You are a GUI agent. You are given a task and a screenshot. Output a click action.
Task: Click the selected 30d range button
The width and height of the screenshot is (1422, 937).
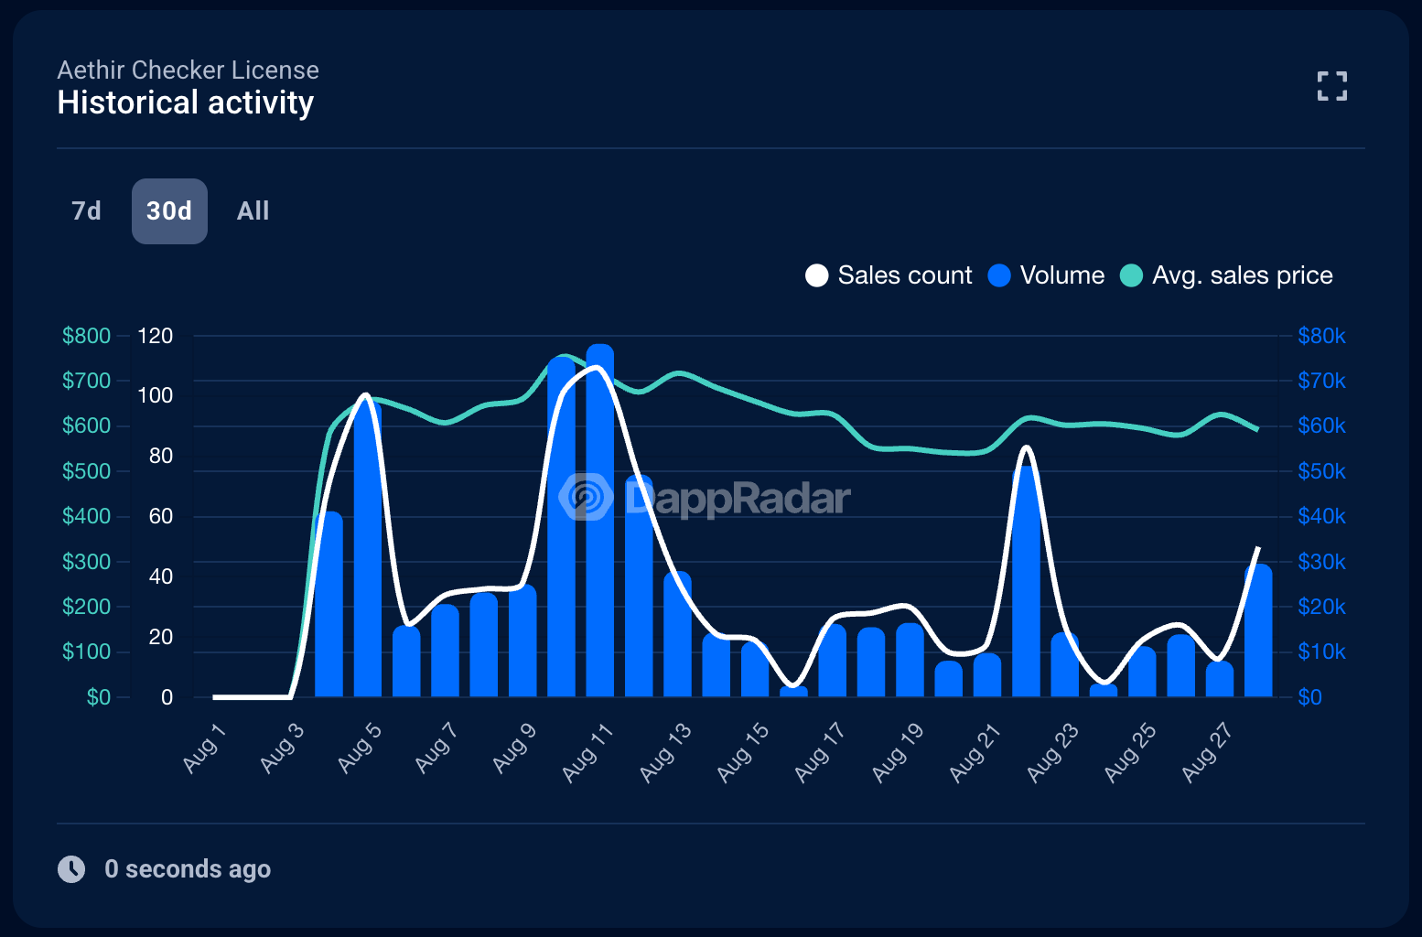tap(169, 211)
